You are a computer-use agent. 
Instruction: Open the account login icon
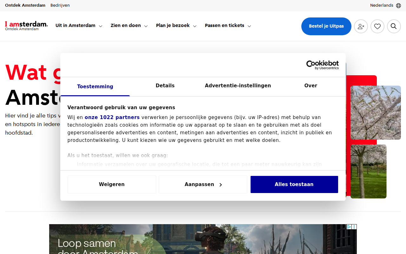click(x=361, y=26)
